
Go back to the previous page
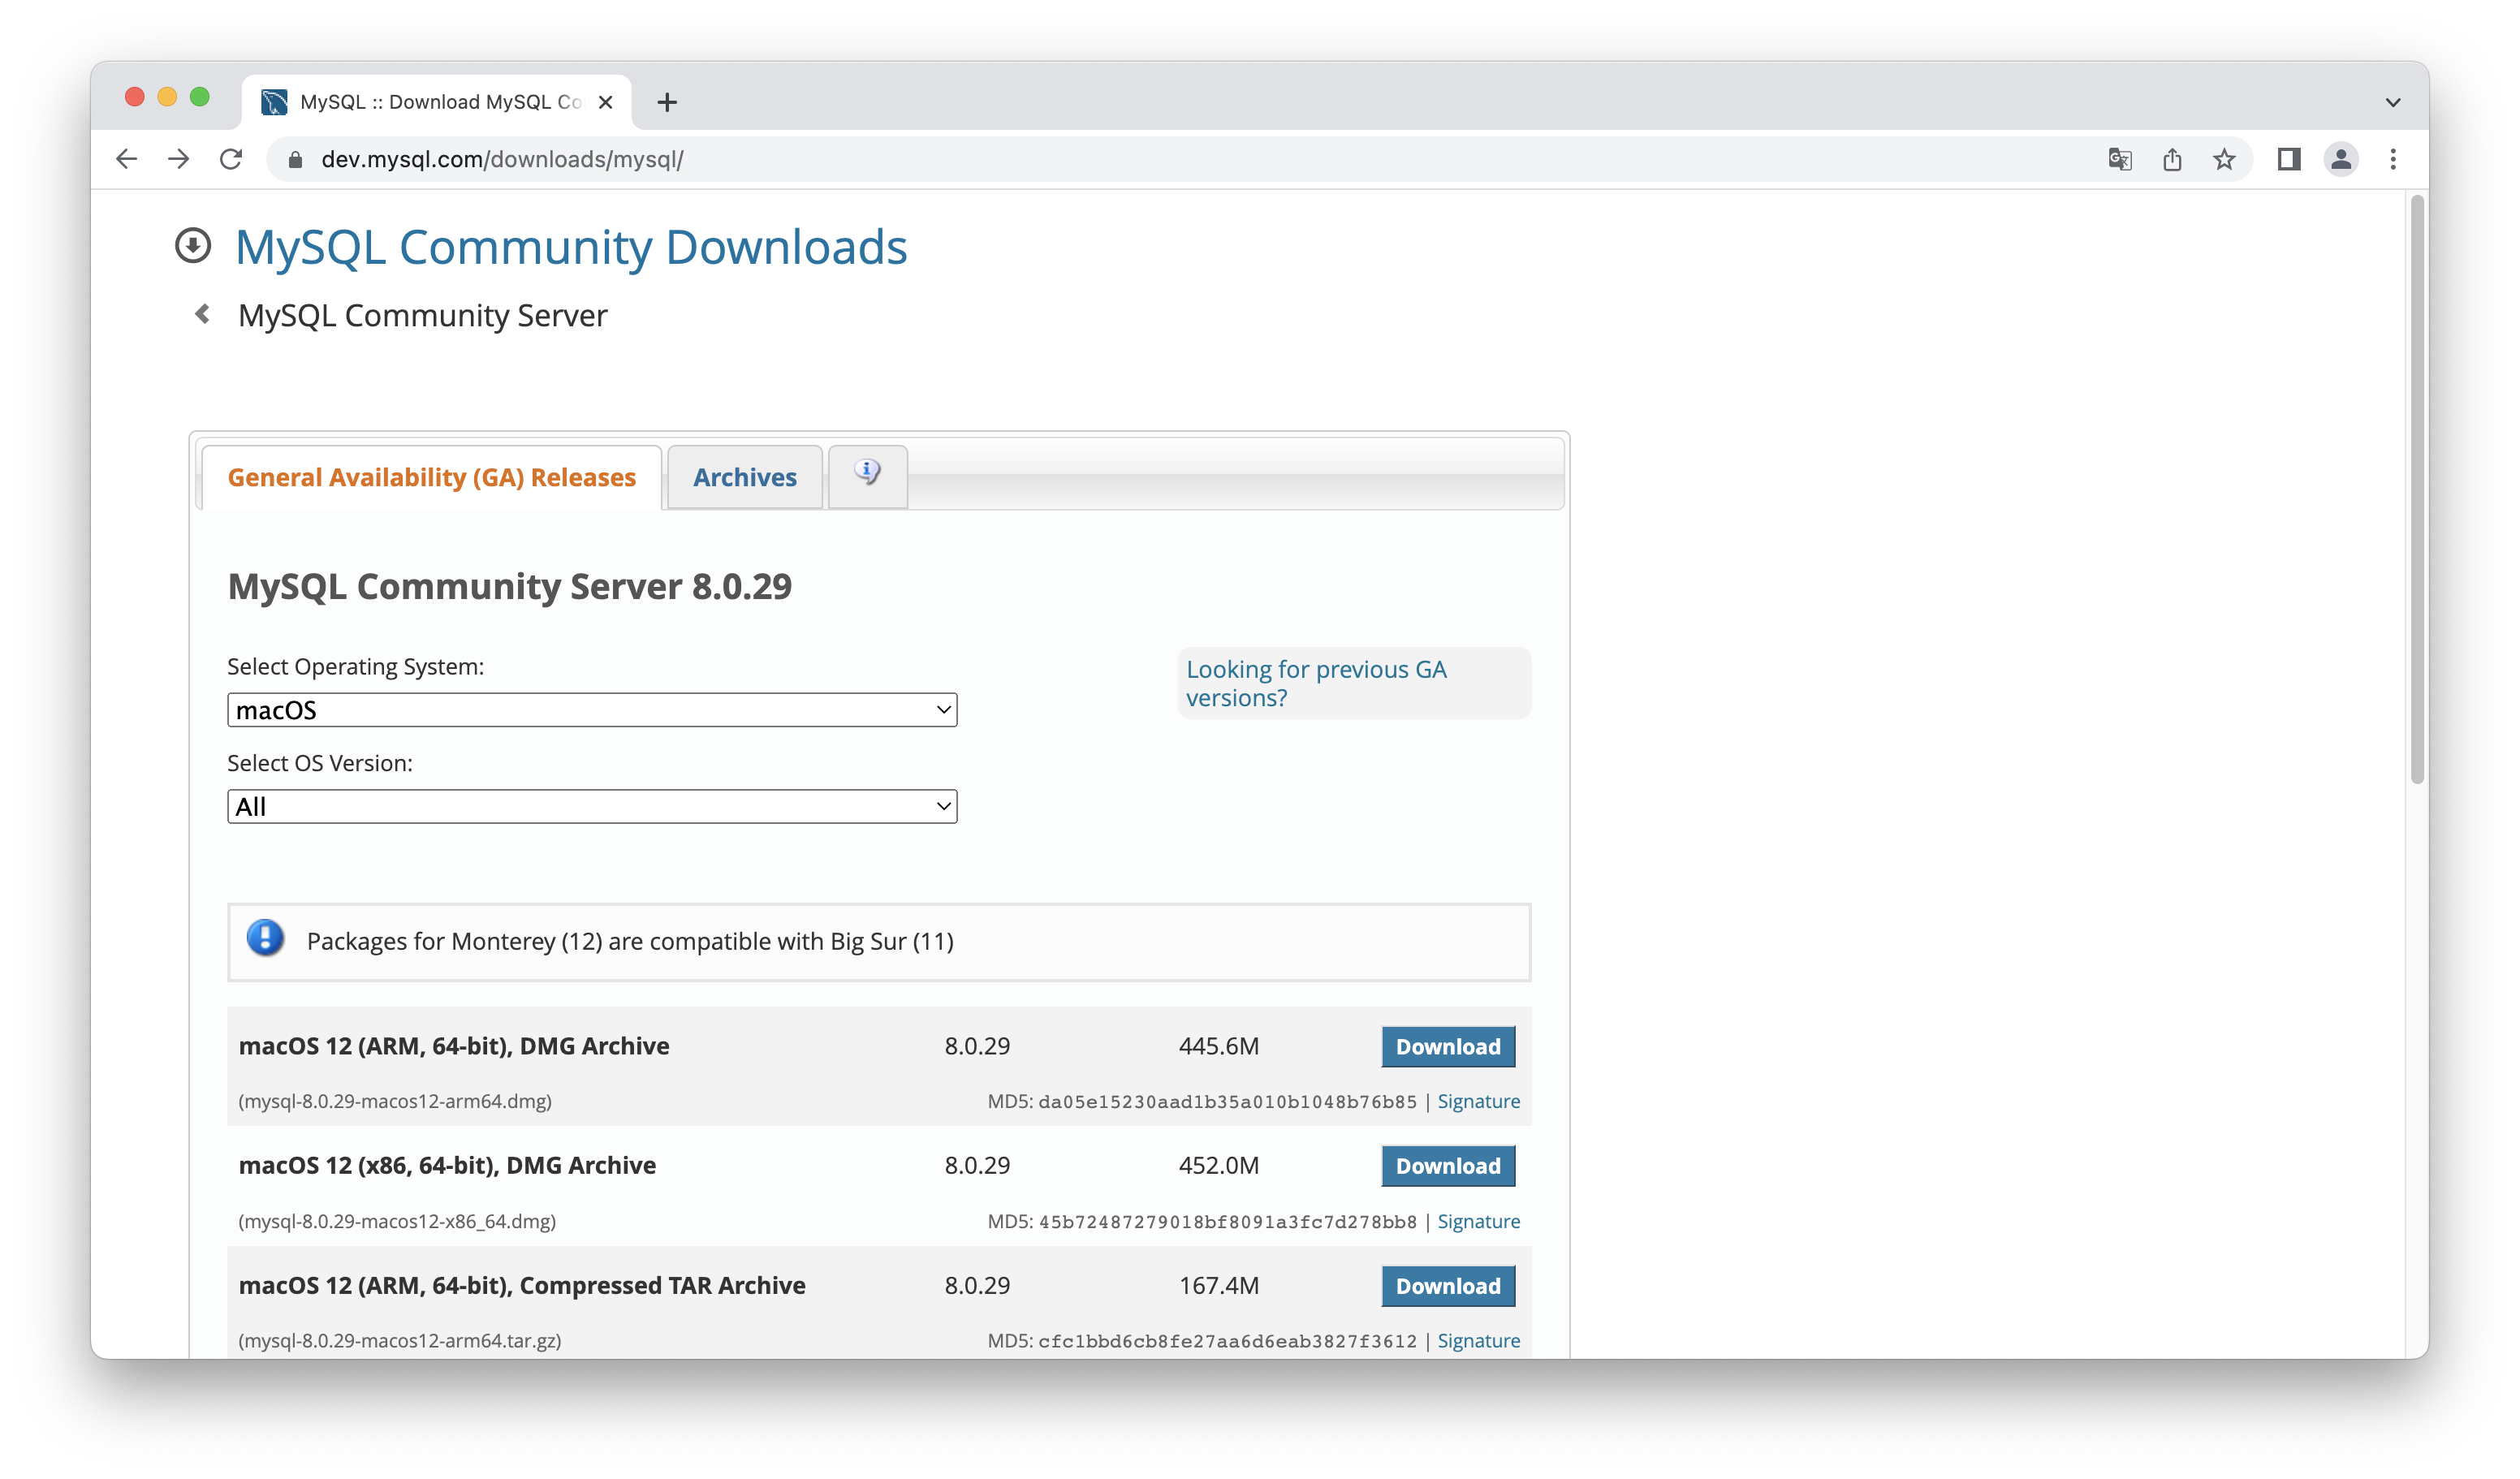pos(126,159)
